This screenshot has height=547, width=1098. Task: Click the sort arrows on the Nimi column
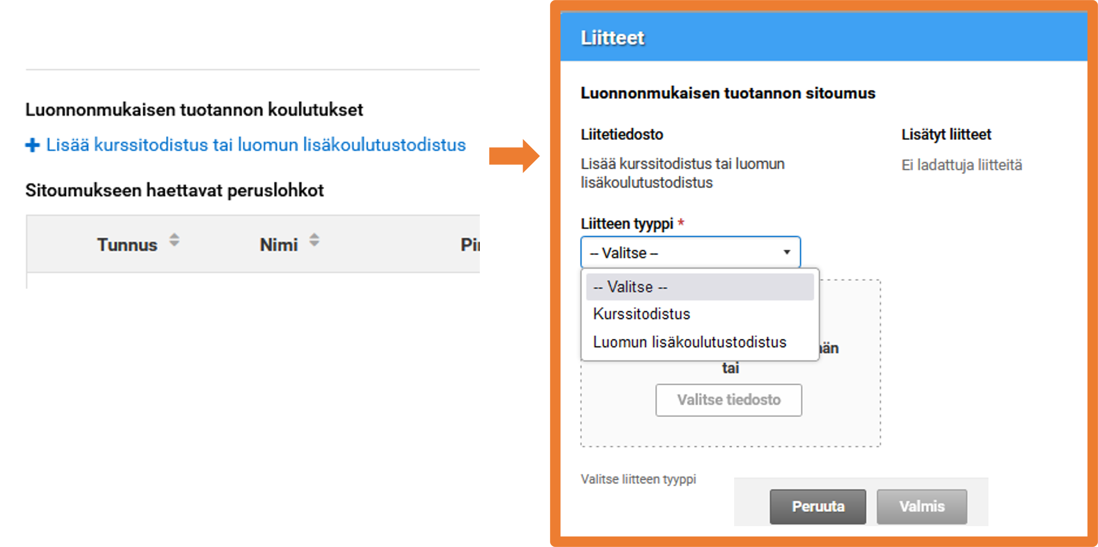(x=314, y=240)
